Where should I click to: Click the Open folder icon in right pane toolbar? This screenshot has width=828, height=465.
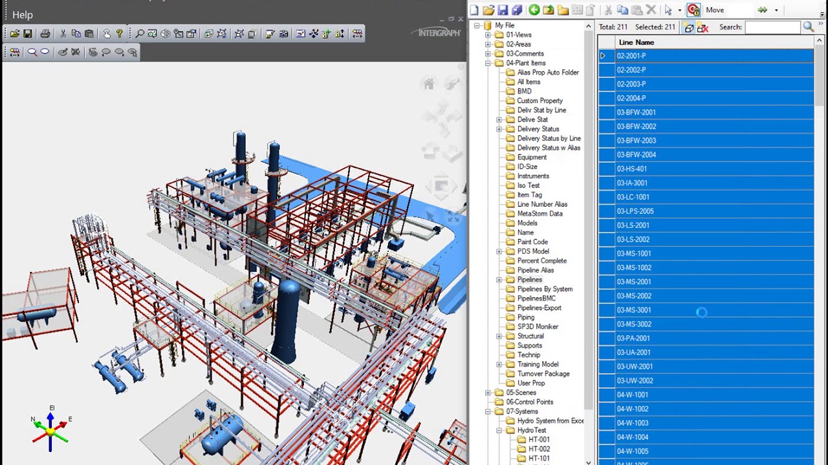pyautogui.click(x=488, y=10)
